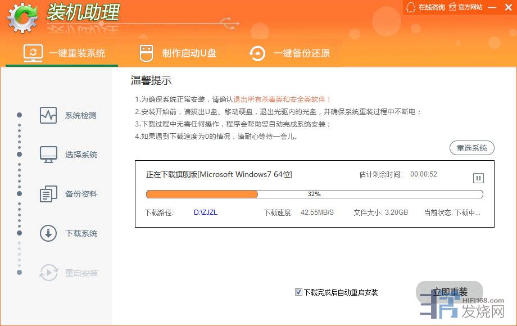
Task: Open 在线咨询 QQ online consultation
Action: (426, 7)
